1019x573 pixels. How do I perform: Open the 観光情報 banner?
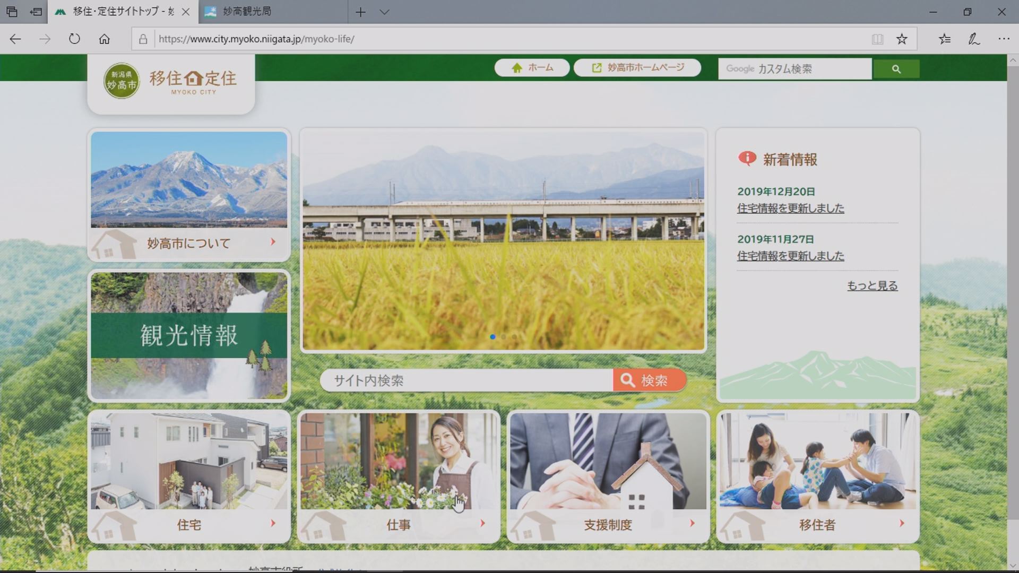(189, 335)
